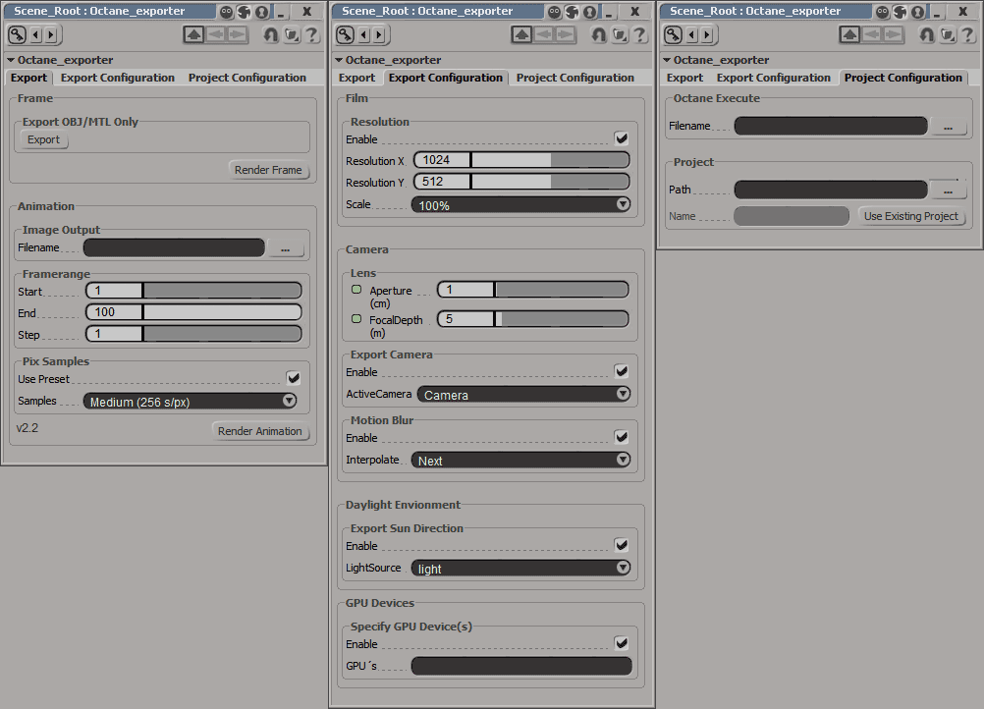This screenshot has height=709, width=984.
Task: Click the keyhole lock icon in Export tab window title
Action: click(261, 12)
